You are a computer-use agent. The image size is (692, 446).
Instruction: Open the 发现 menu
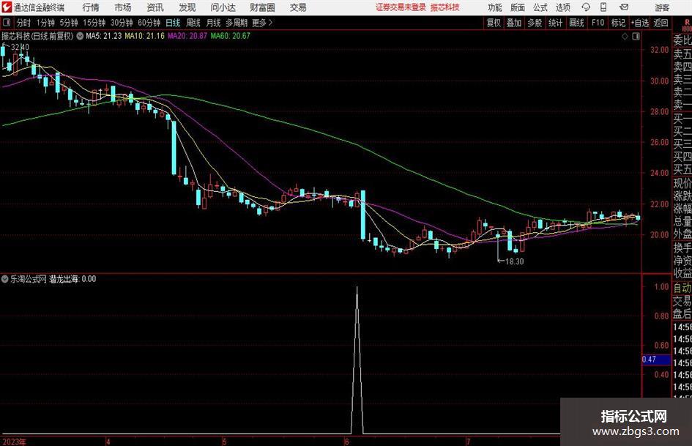187,7
